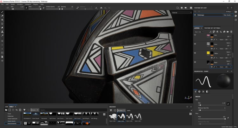The height and width of the screenshot is (128, 238).
Task: Select the Materials category in Shelf
Action: click(10, 116)
